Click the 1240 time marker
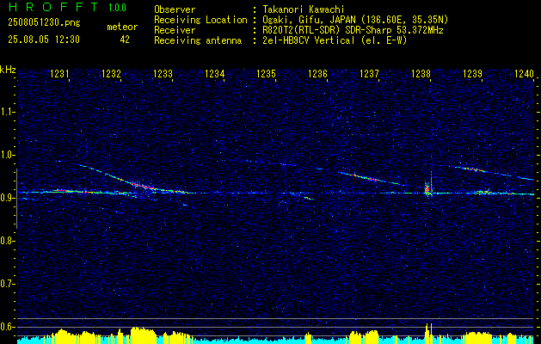Screen dimensions: 541x344 (524, 74)
